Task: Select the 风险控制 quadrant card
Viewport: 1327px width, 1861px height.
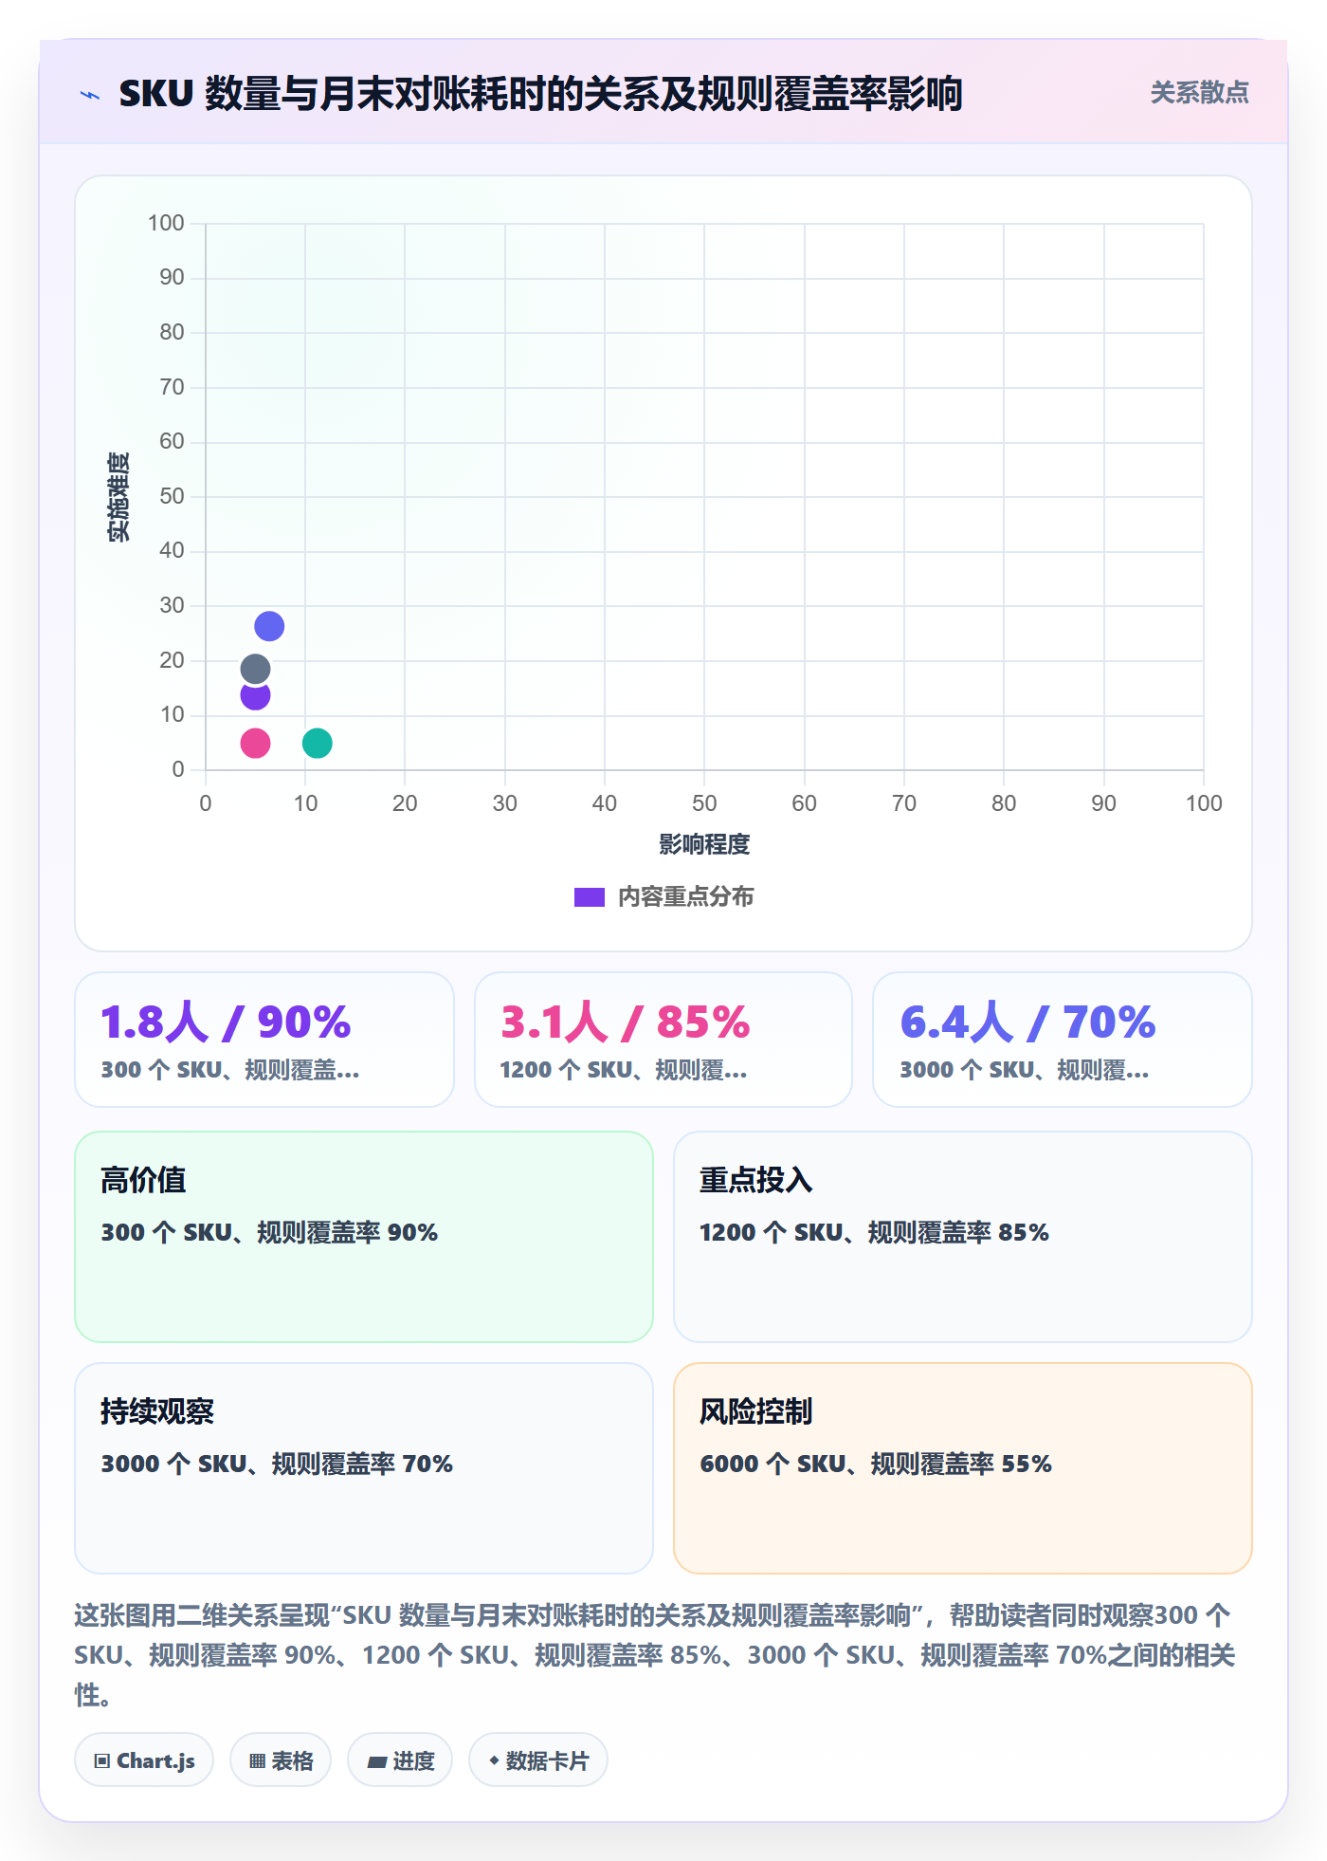Action: pyautogui.click(x=963, y=1468)
